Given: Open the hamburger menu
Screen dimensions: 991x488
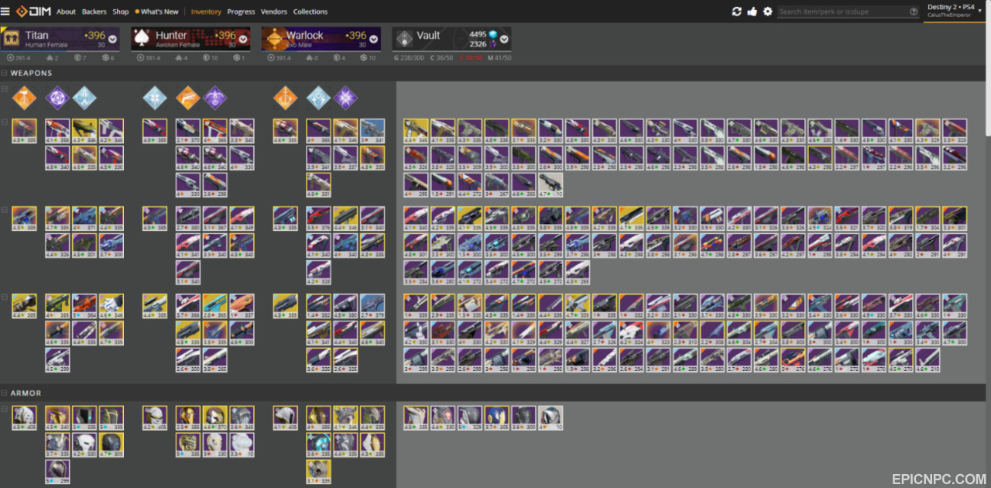Looking at the screenshot, I should pos(5,12).
